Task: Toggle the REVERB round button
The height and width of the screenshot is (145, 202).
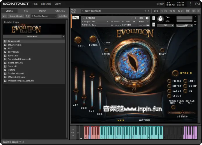Action: pyautogui.click(x=107, y=50)
